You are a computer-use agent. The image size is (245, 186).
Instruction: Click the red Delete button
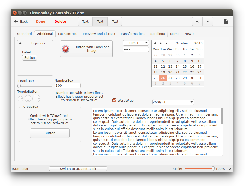(x=60, y=22)
